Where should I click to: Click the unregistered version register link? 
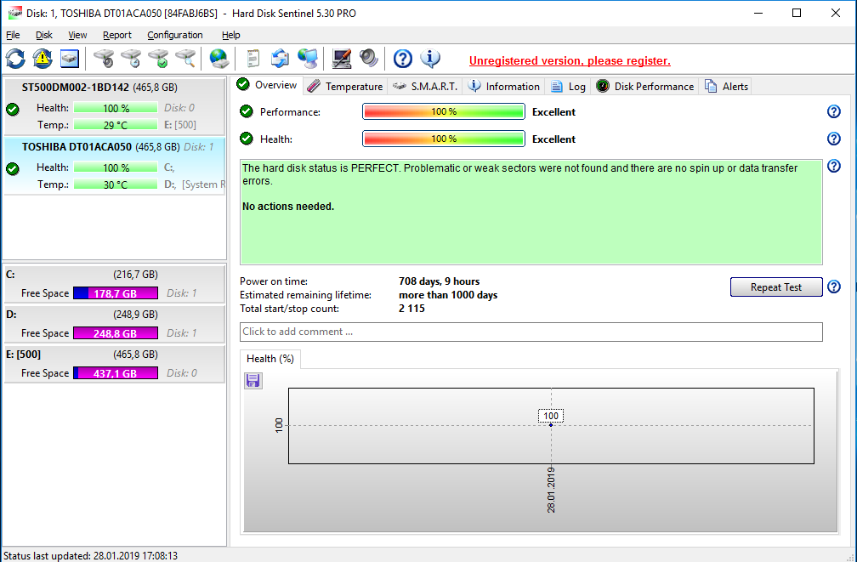(570, 60)
